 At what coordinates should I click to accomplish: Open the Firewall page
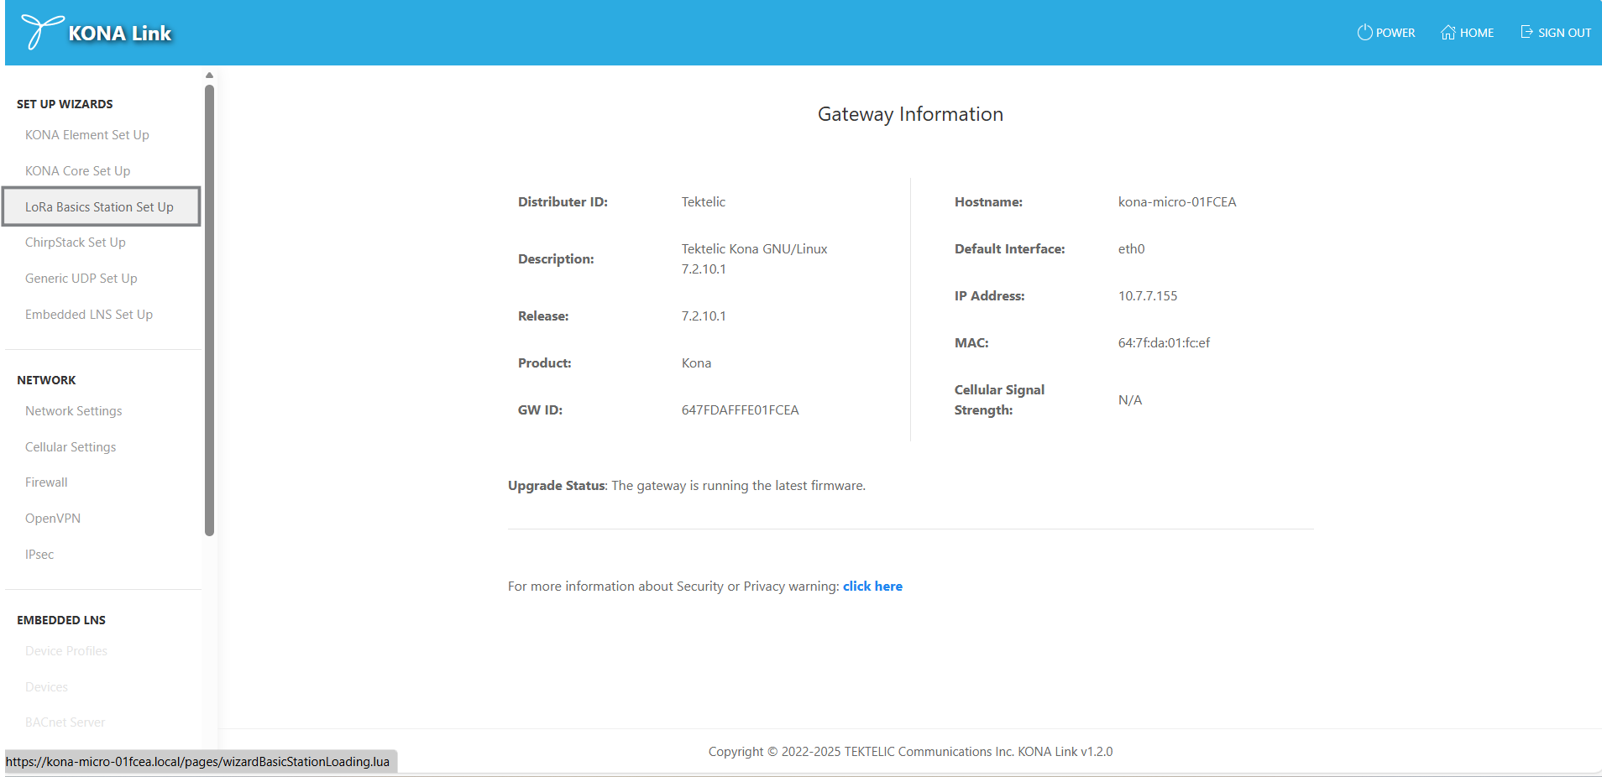pyautogui.click(x=46, y=482)
